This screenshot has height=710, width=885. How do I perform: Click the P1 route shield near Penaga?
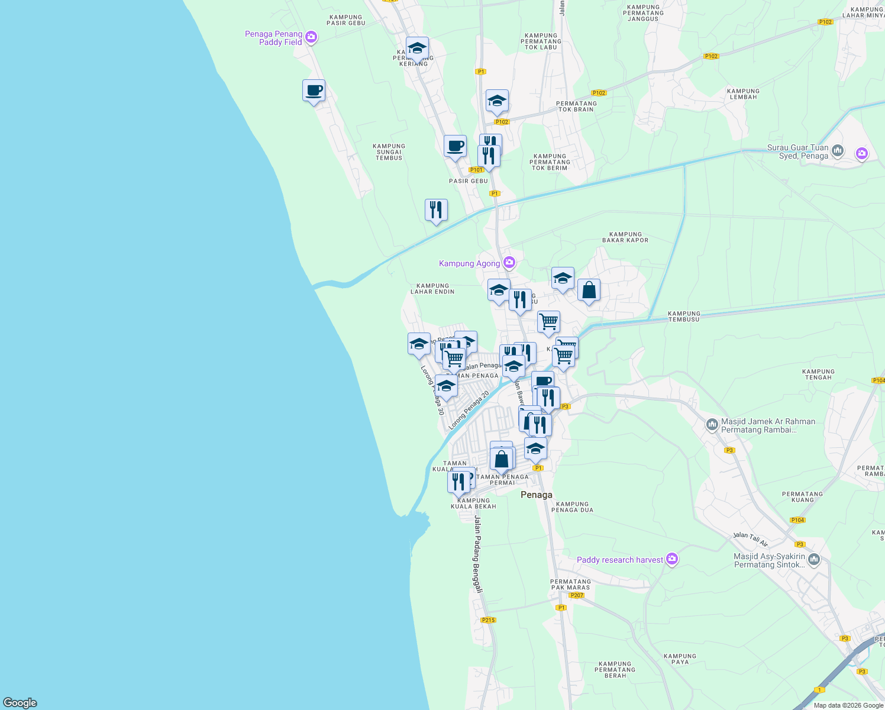tap(539, 467)
